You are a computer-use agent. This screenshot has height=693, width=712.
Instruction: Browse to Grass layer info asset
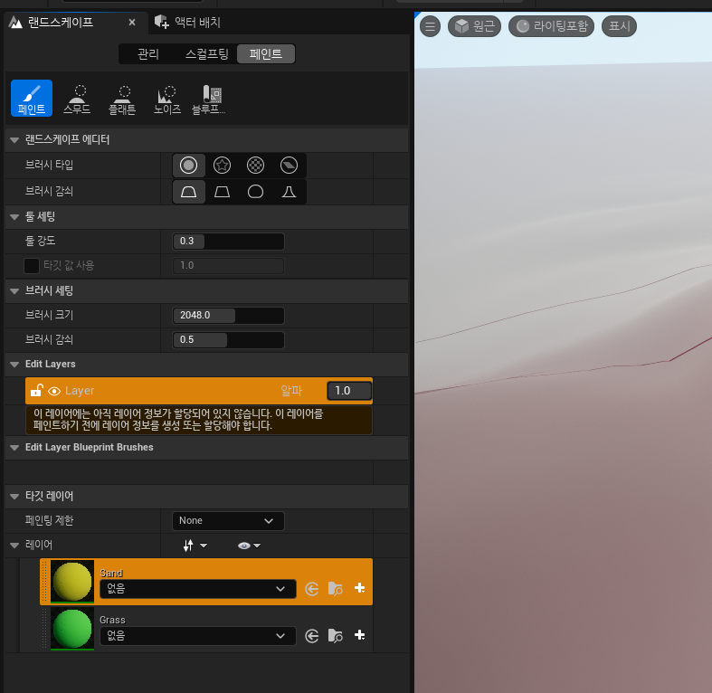coord(335,635)
